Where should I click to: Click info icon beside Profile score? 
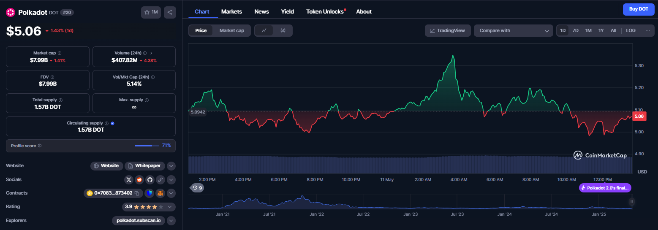click(x=40, y=146)
